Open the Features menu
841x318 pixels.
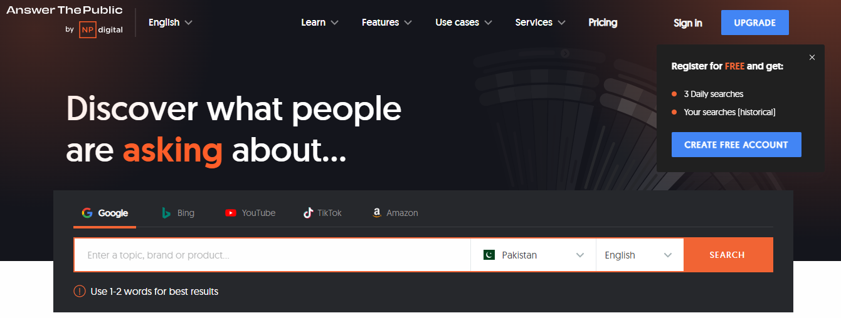386,23
